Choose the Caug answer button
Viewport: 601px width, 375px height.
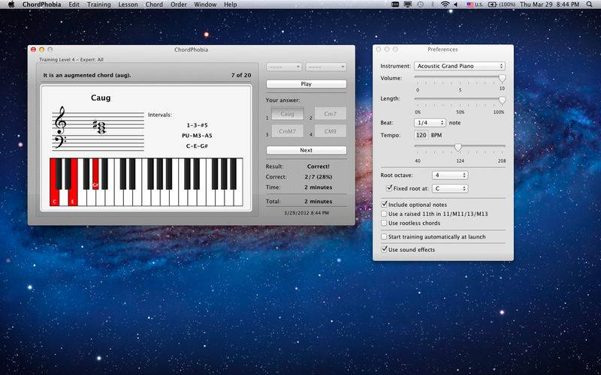click(x=288, y=114)
